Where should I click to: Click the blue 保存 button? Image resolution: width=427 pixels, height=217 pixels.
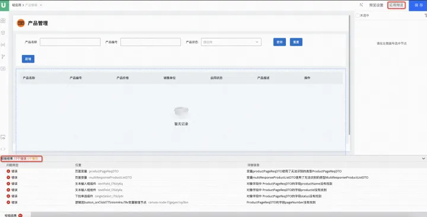coord(418,5)
